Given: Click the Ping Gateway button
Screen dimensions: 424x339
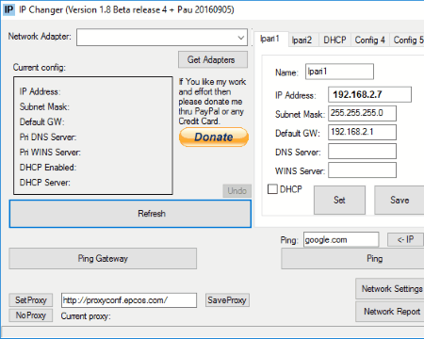Looking at the screenshot, I should [x=103, y=259].
